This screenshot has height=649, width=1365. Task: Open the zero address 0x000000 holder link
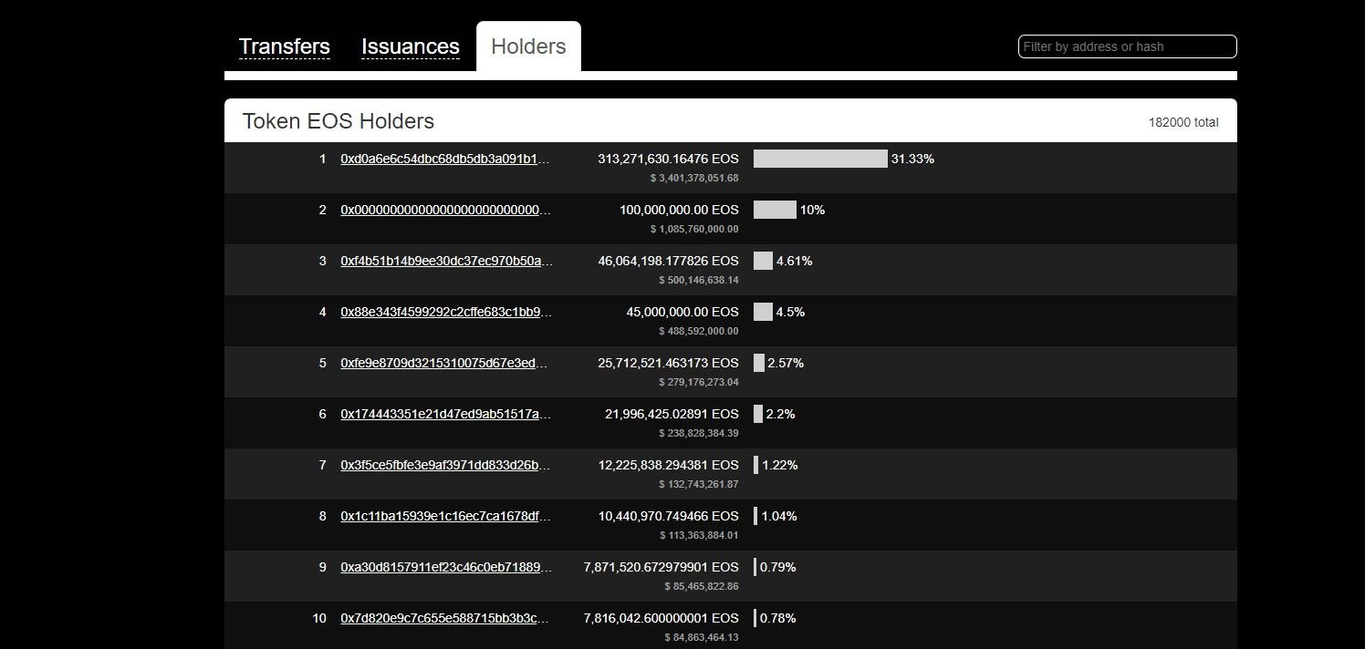[x=445, y=210]
